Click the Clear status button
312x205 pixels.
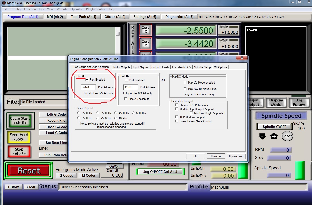pos(31,187)
